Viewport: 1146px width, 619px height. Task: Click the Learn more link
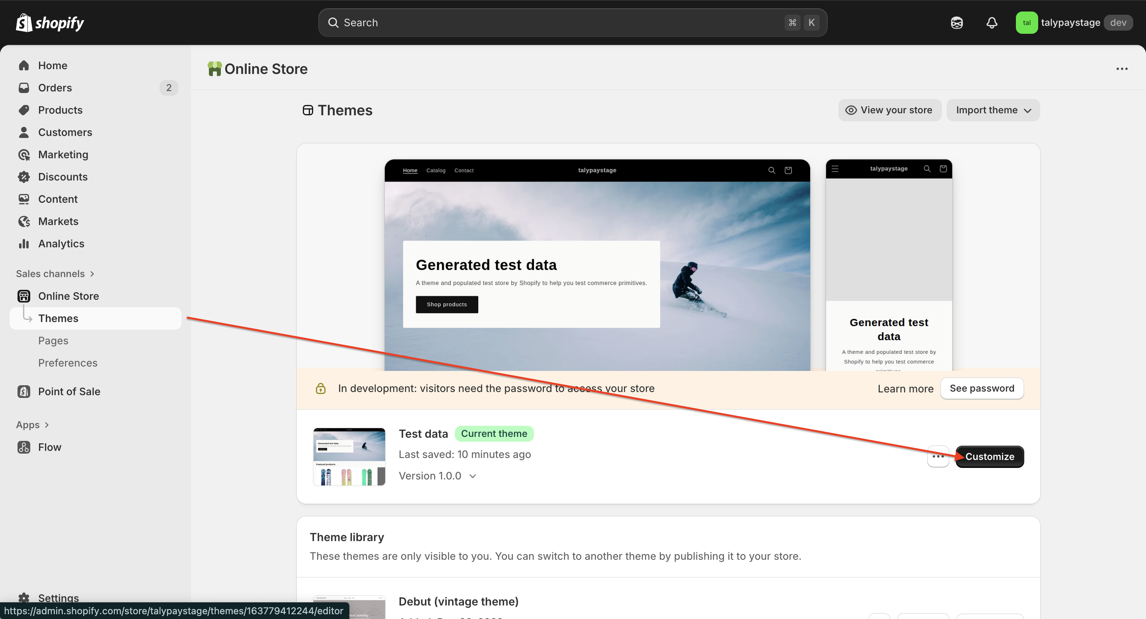coord(905,389)
